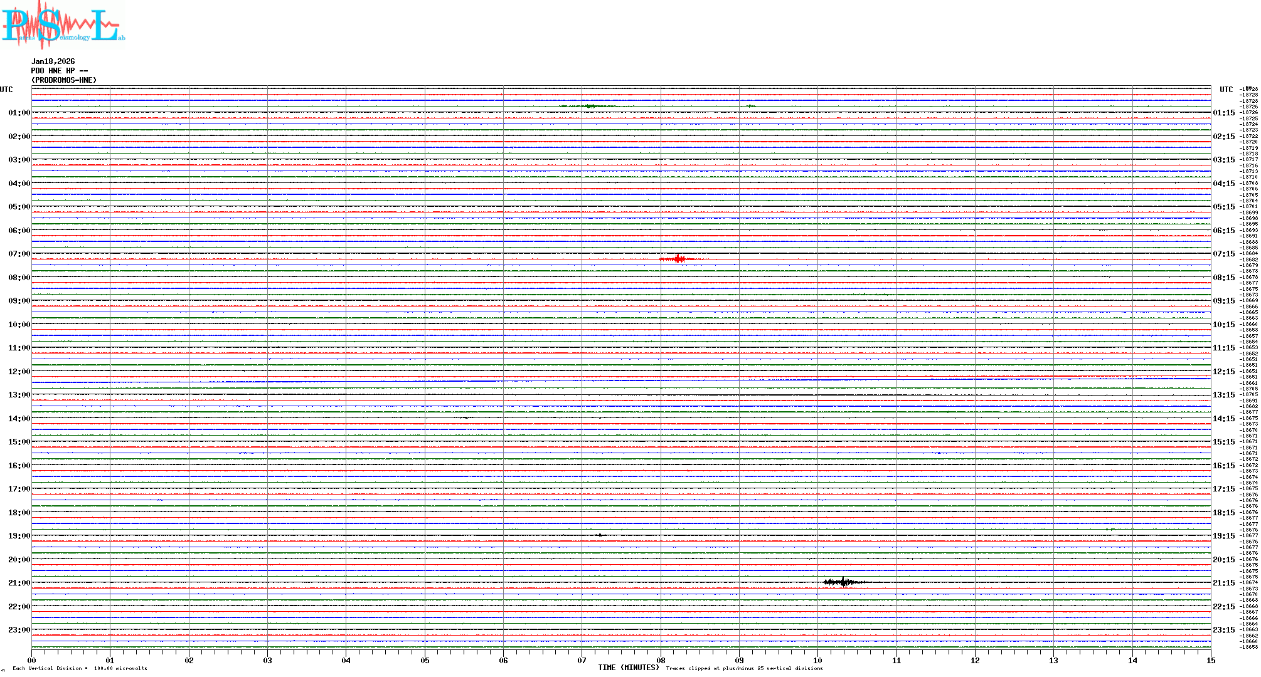The height and width of the screenshot is (677, 1261).
Task: Click the right UTC axis header
Action: (x=1226, y=90)
